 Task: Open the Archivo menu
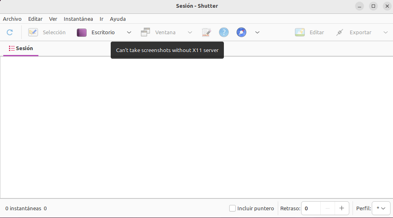12,19
